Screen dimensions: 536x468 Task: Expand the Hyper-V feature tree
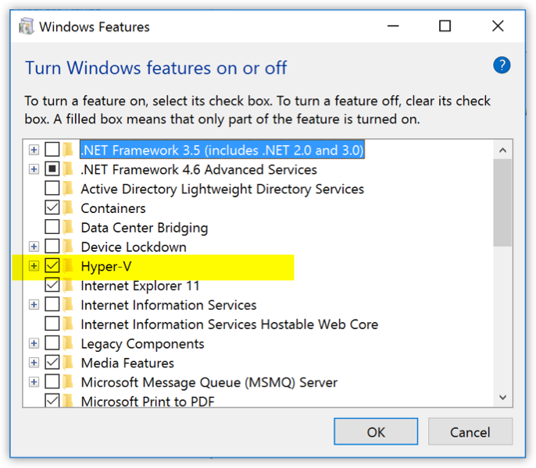pos(34,266)
